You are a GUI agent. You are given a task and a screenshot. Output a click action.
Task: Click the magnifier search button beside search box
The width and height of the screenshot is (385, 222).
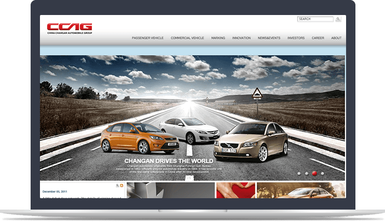(338, 19)
